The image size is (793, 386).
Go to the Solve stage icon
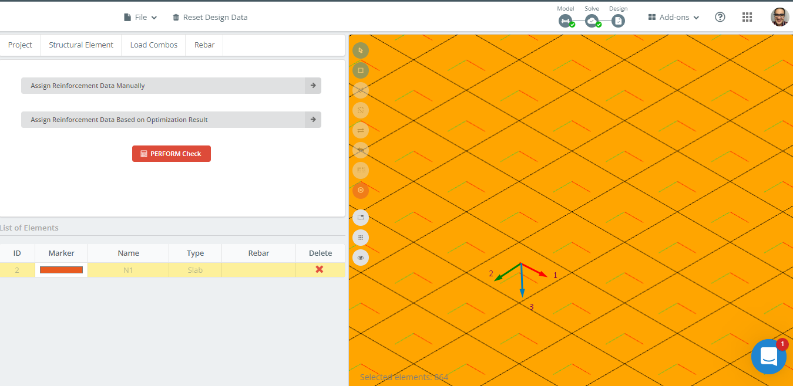tap(592, 21)
